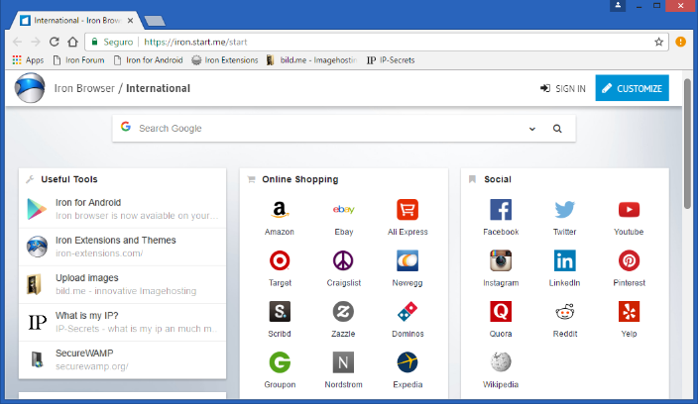Go forward to the next page
Viewport: 698px width, 404px height.
click(x=36, y=42)
